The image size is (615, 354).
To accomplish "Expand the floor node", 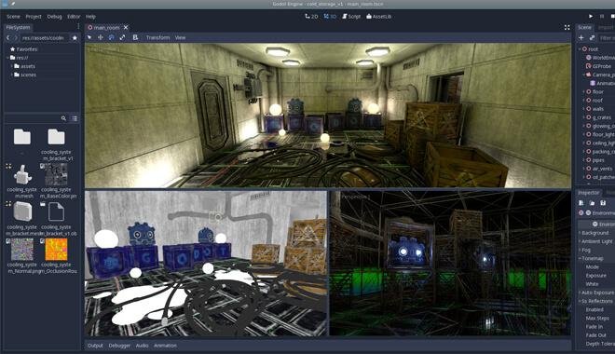I will click(583, 91).
